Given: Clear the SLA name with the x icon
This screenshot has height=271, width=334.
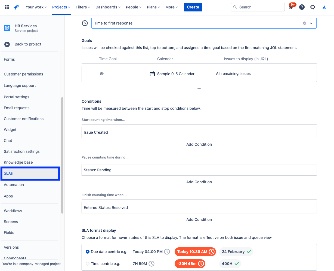Looking at the screenshot, I should coord(304,23).
